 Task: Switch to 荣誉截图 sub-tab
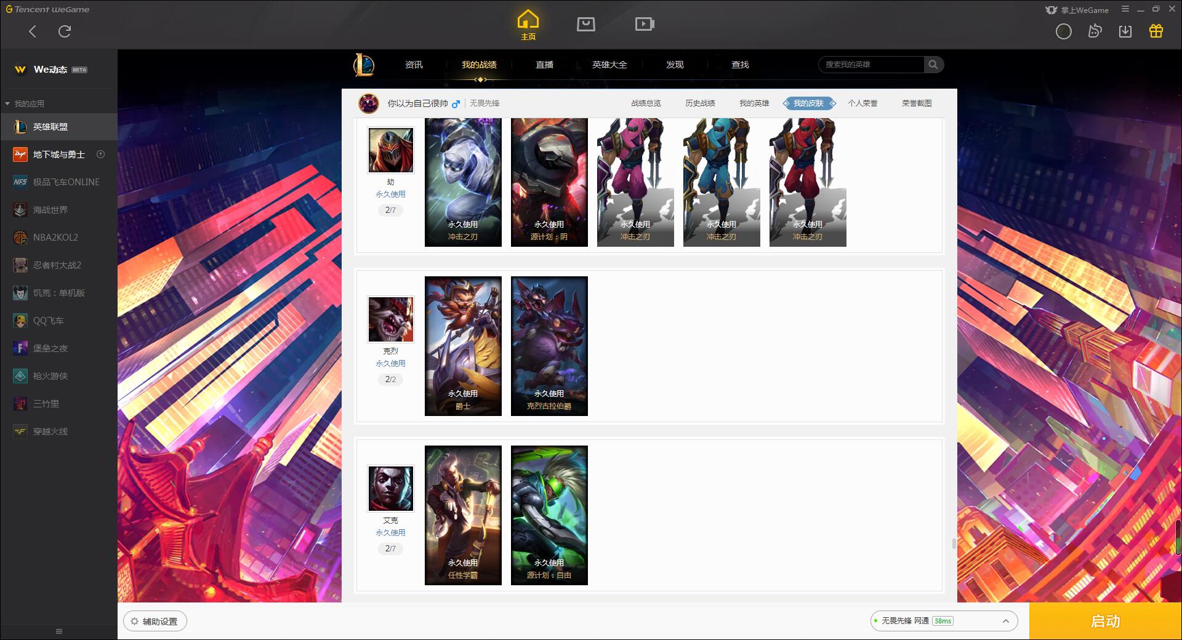pos(917,103)
